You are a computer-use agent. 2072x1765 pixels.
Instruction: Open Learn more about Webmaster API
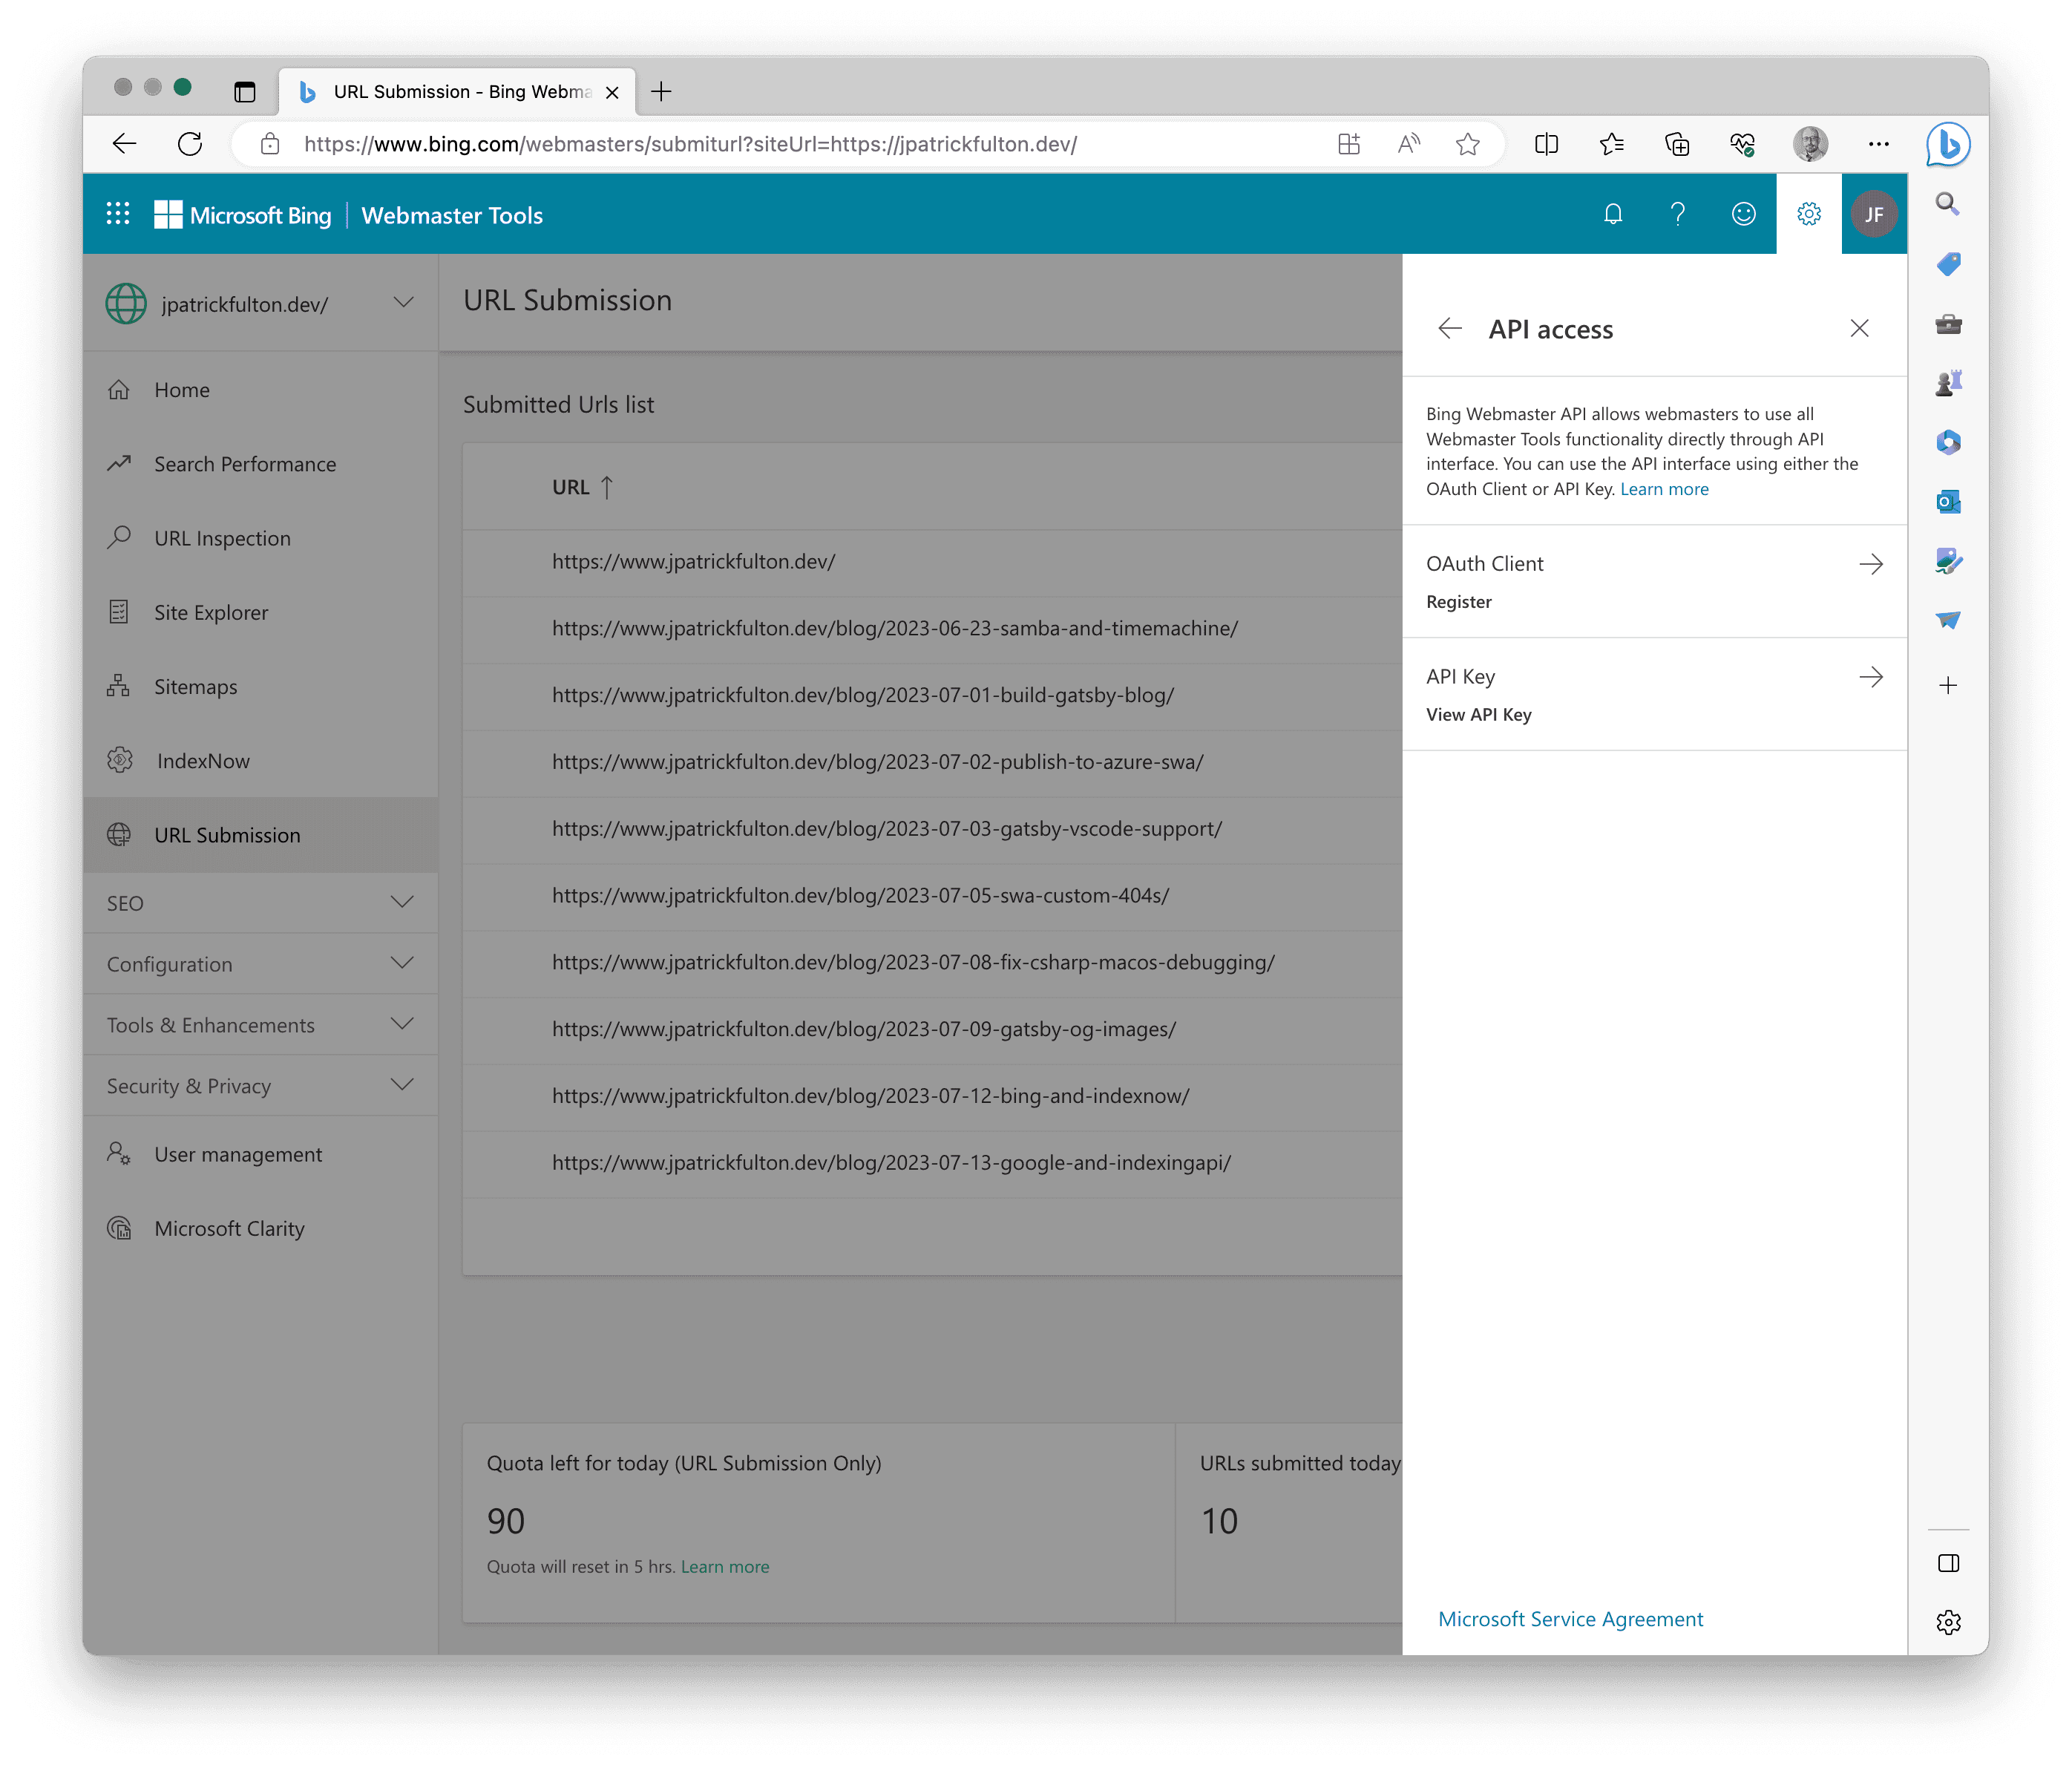[1664, 489]
